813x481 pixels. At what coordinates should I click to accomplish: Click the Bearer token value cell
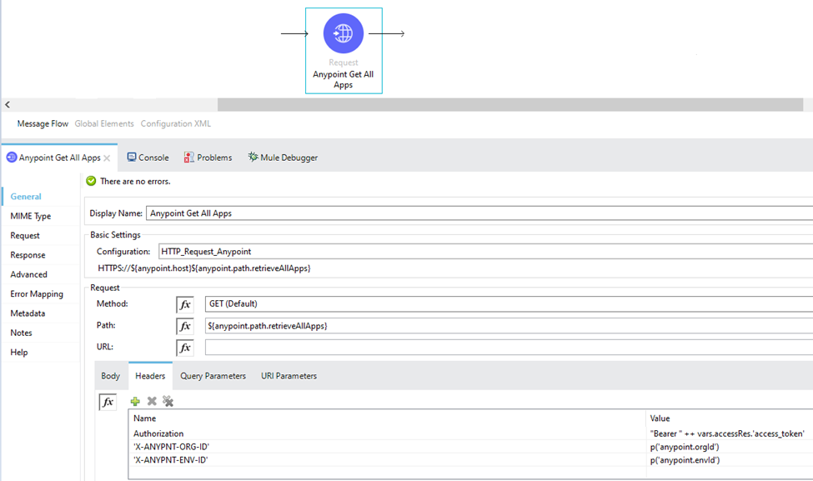[x=730, y=433]
